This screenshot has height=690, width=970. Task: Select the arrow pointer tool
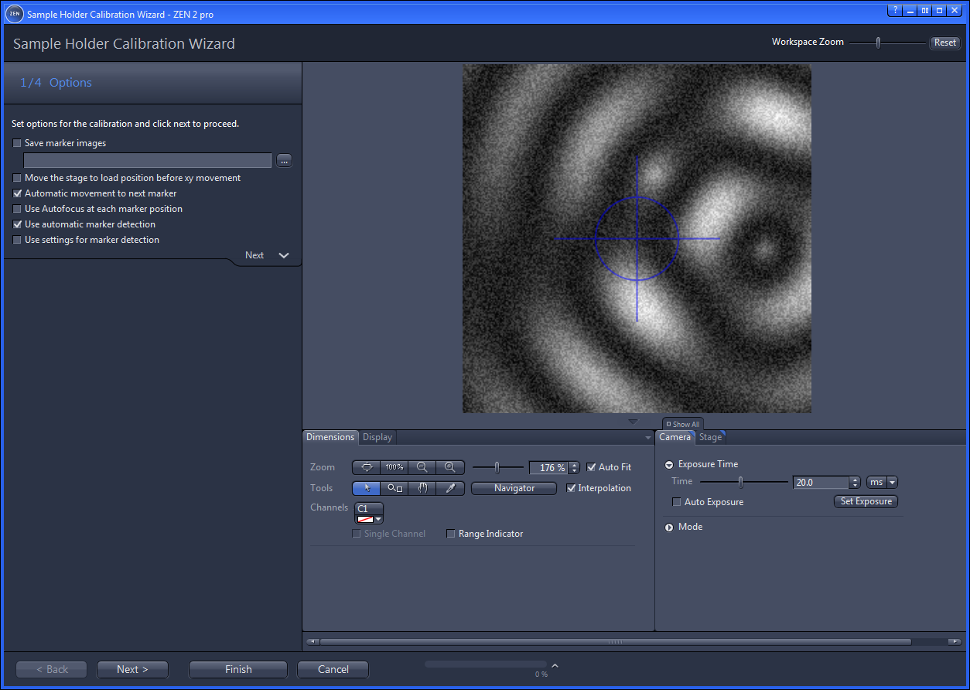pyautogui.click(x=366, y=488)
